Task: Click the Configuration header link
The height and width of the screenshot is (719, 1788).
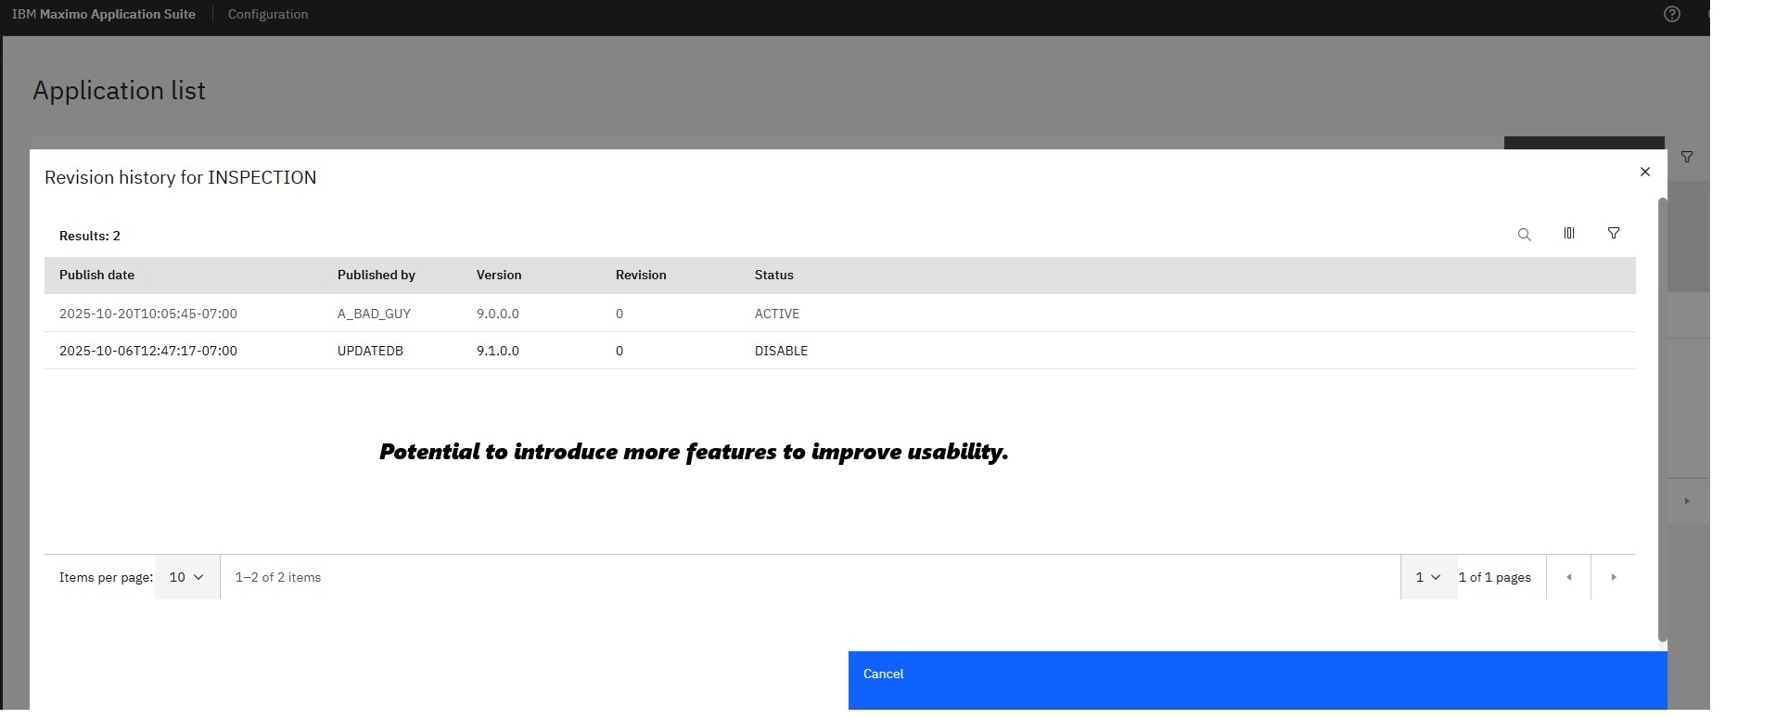Action: click(268, 14)
